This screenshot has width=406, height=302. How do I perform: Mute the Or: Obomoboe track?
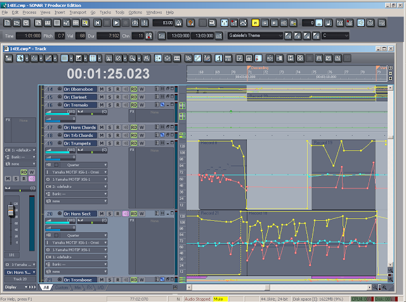(x=101, y=89)
